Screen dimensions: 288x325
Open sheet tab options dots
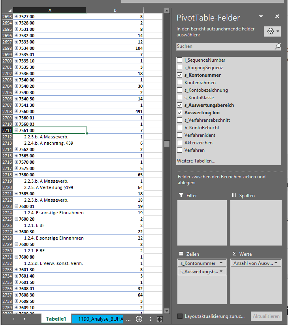(x=151, y=319)
